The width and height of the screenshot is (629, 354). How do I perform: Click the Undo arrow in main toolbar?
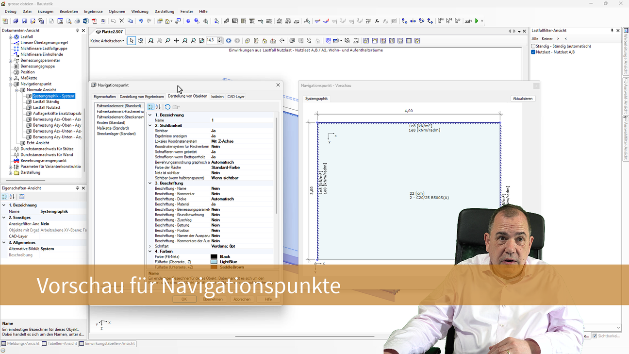point(141,21)
